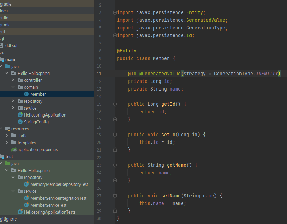Open the ddl.sql file icon

[x=1, y=45]
